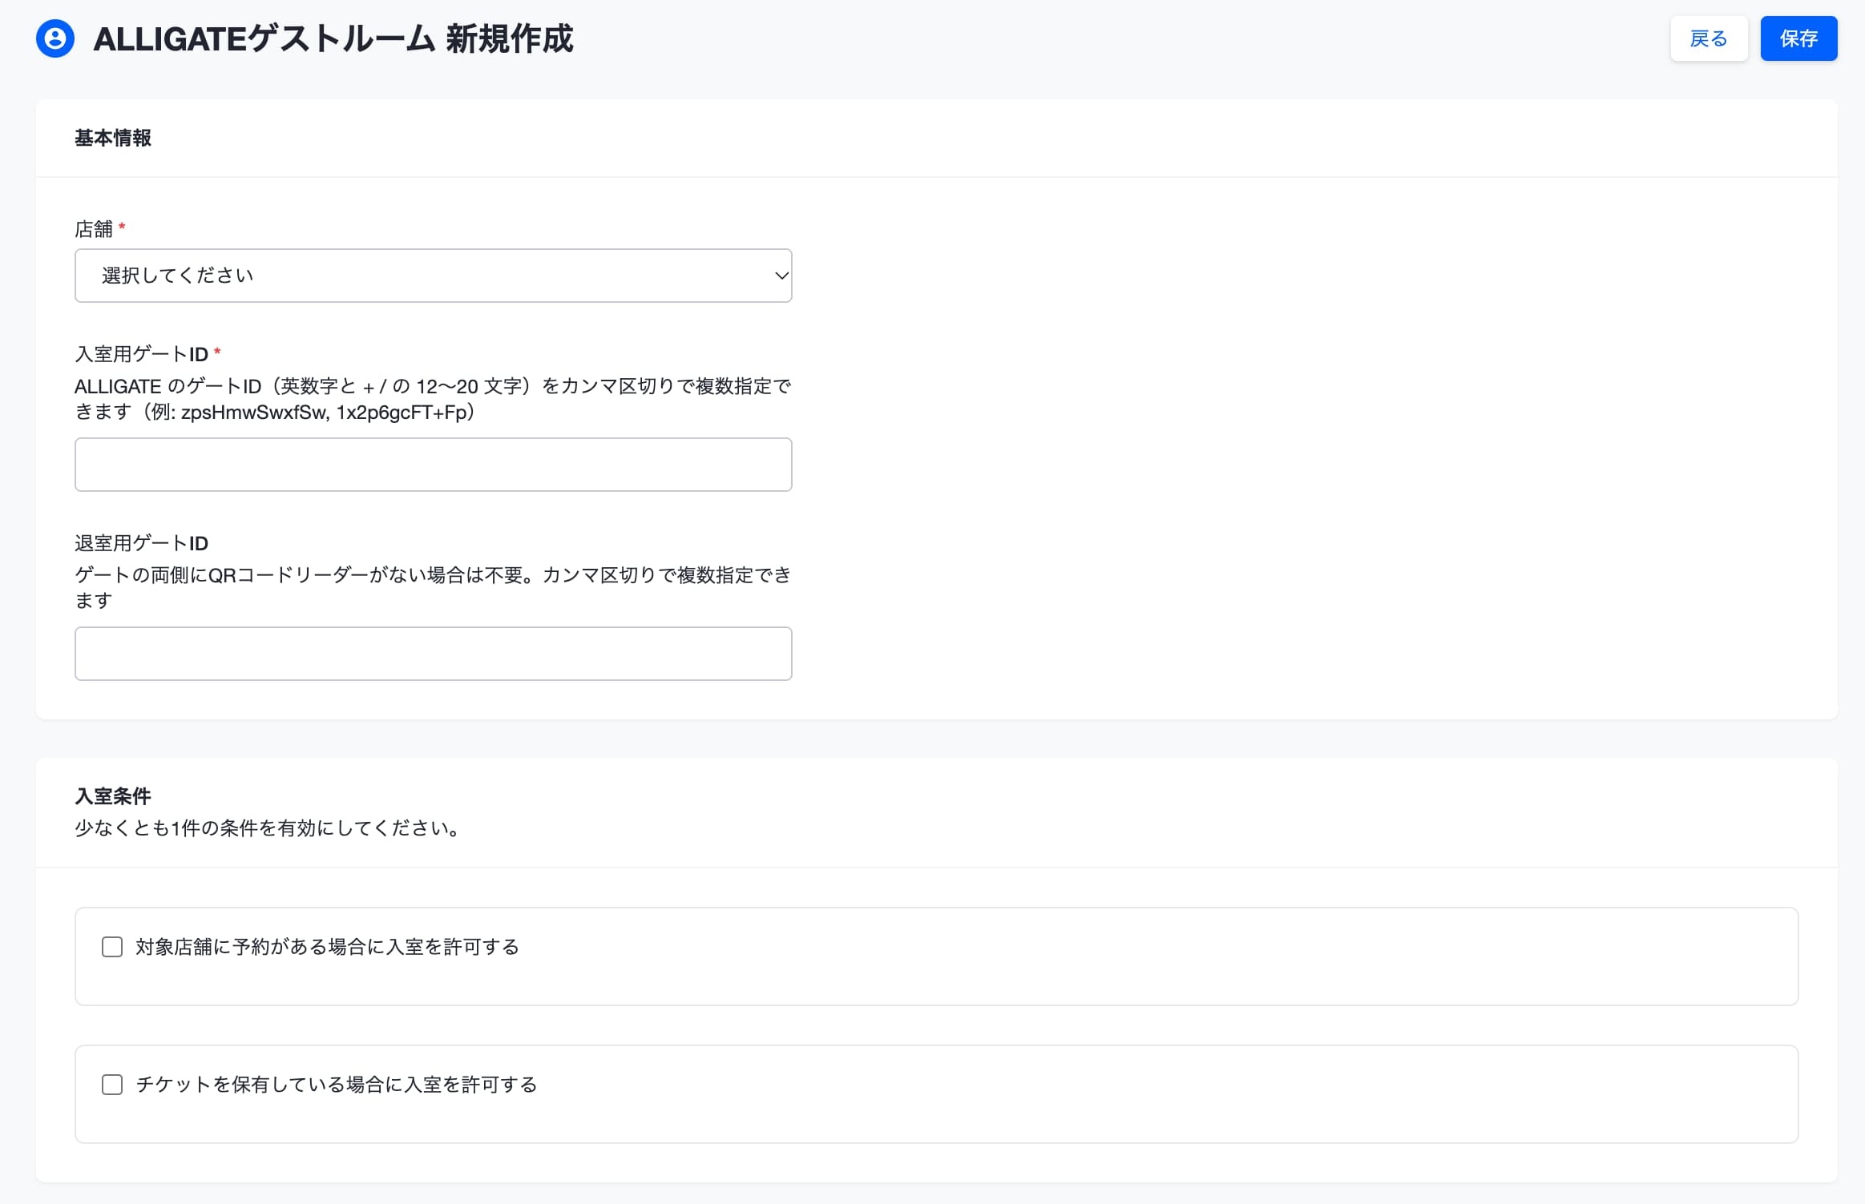This screenshot has width=1865, height=1204.
Task: Enable チケットを保有している場合 checkbox
Action: click(x=112, y=1085)
